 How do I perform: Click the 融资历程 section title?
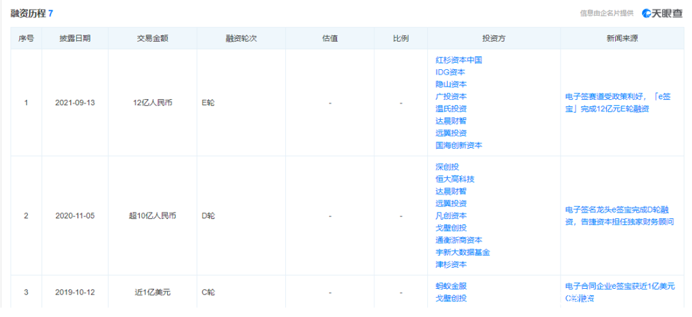(x=28, y=13)
